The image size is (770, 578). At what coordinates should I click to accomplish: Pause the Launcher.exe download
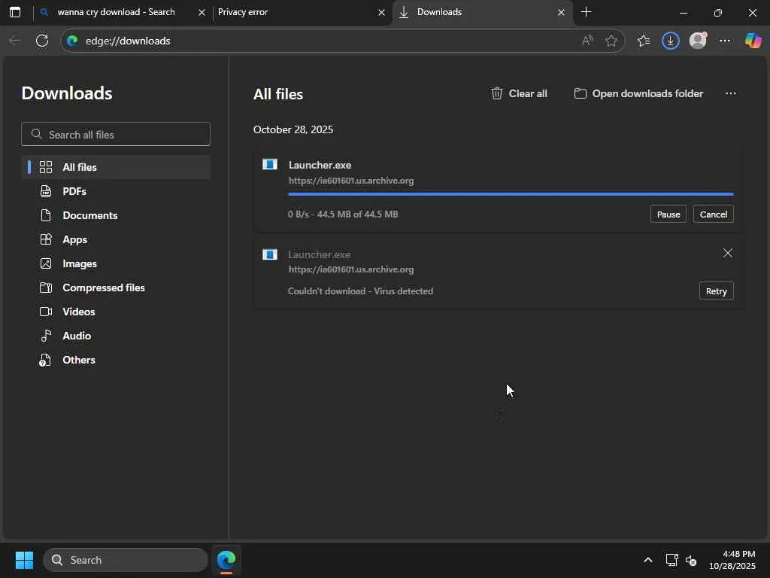tap(668, 214)
